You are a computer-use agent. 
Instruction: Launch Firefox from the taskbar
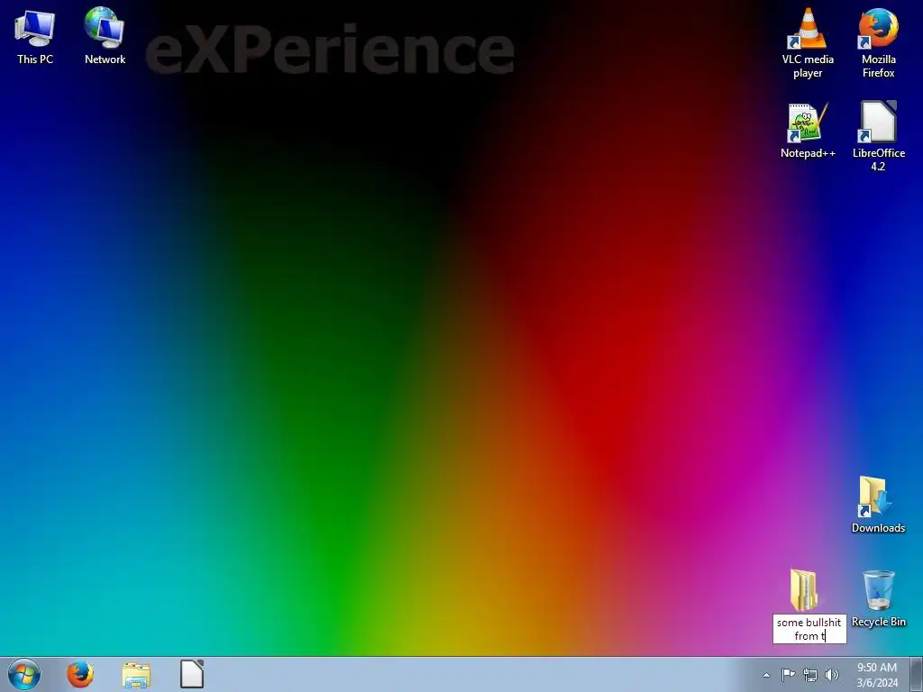[x=80, y=674]
